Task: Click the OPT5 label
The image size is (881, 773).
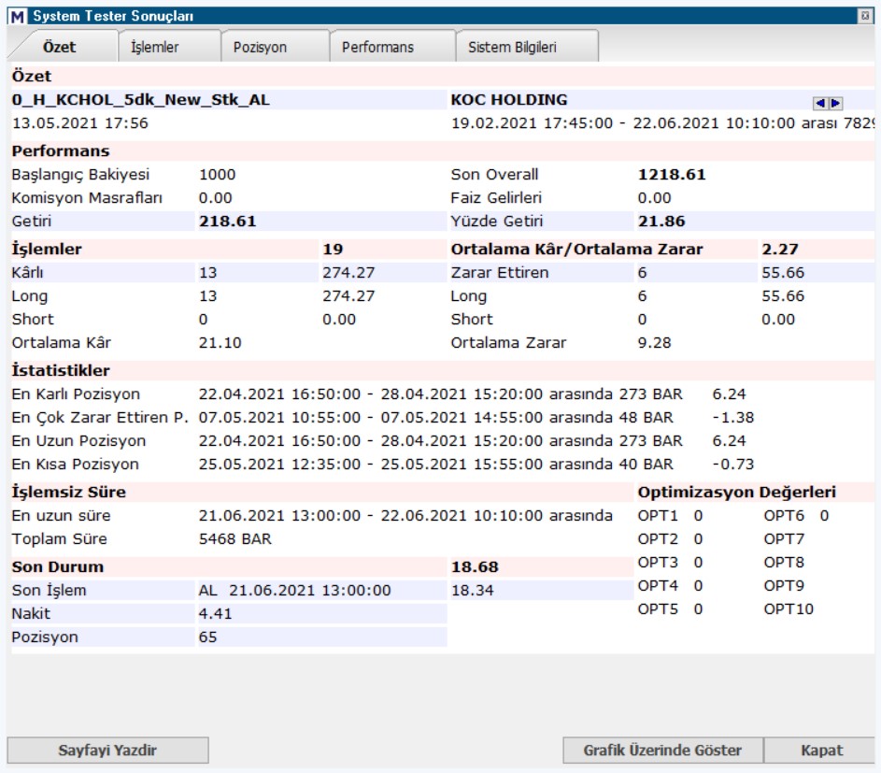Action: (x=658, y=608)
